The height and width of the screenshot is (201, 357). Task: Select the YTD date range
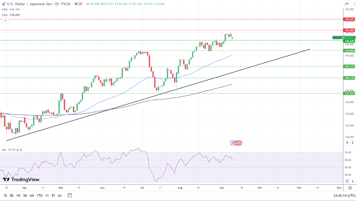(x=40, y=196)
